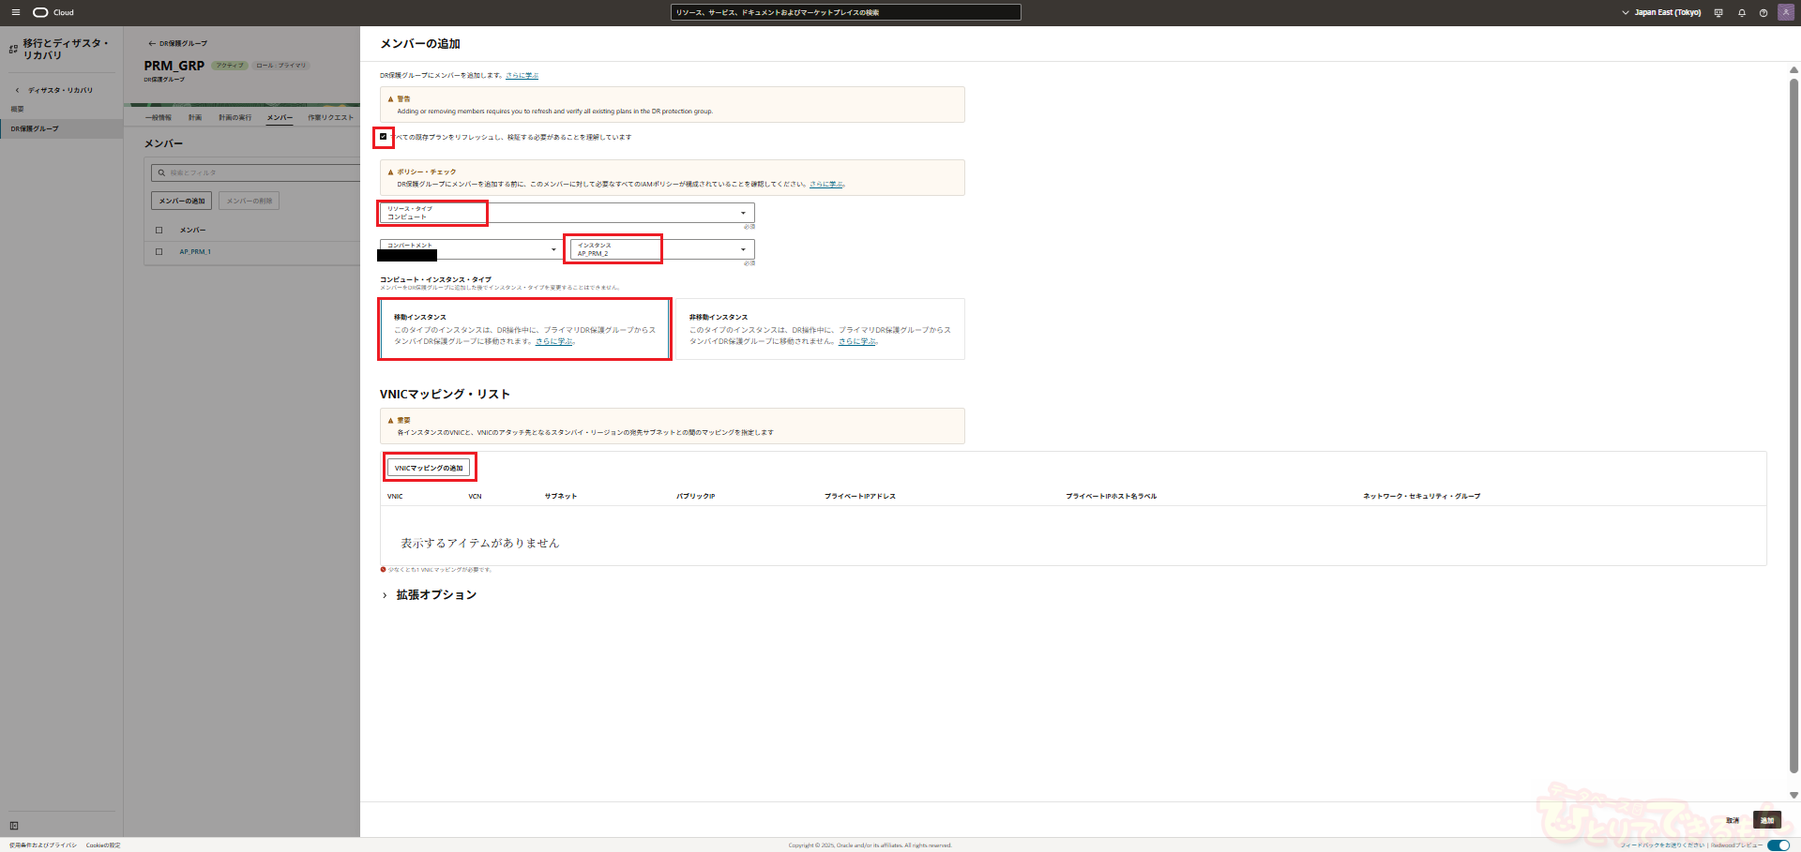Open the notifications bell
1801x852 pixels.
click(1742, 12)
